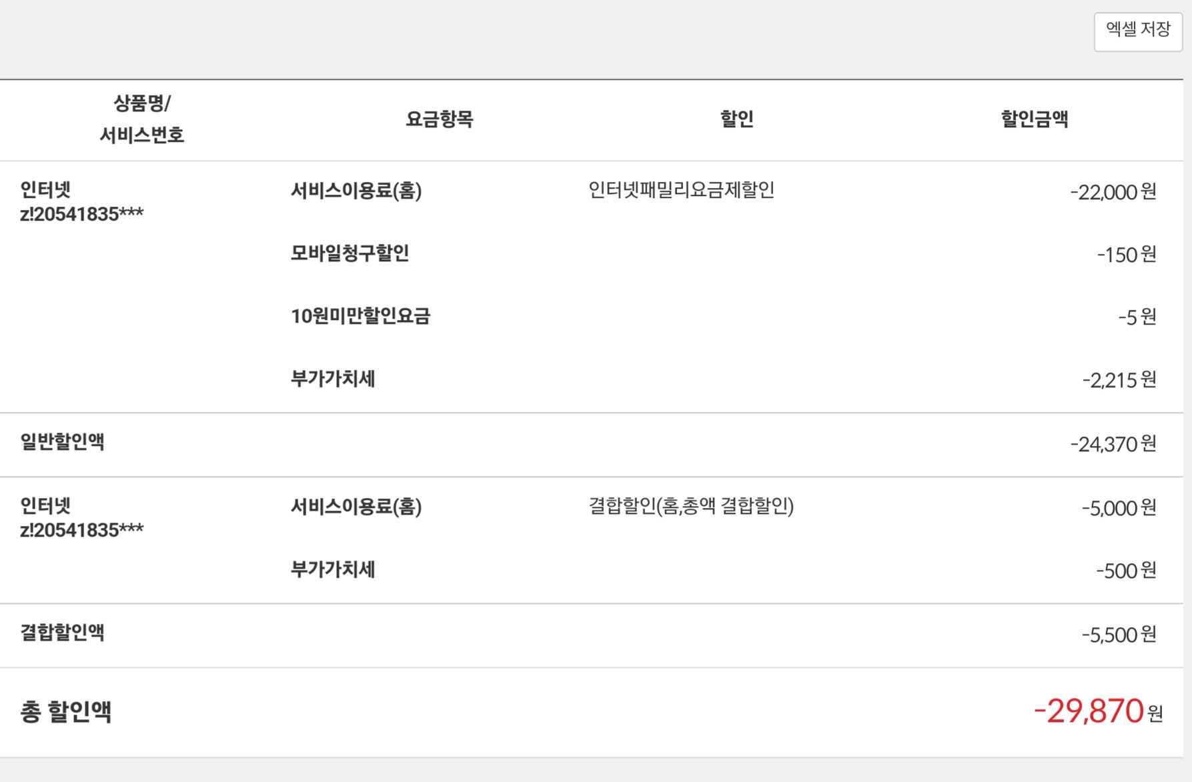Image resolution: width=1192 pixels, height=782 pixels.
Task: Click the -24,370원 subtotal amount
Action: (1113, 444)
